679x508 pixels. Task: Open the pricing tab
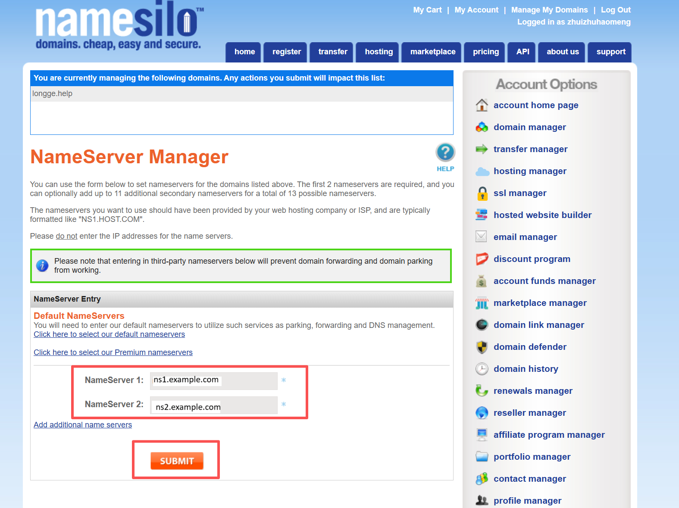tap(485, 52)
